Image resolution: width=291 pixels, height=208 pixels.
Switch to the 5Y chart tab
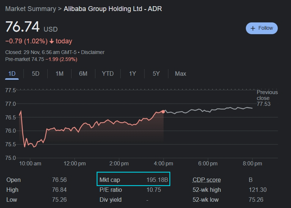point(156,74)
